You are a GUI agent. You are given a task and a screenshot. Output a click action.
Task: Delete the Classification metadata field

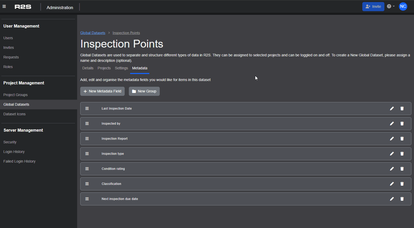tap(402, 184)
